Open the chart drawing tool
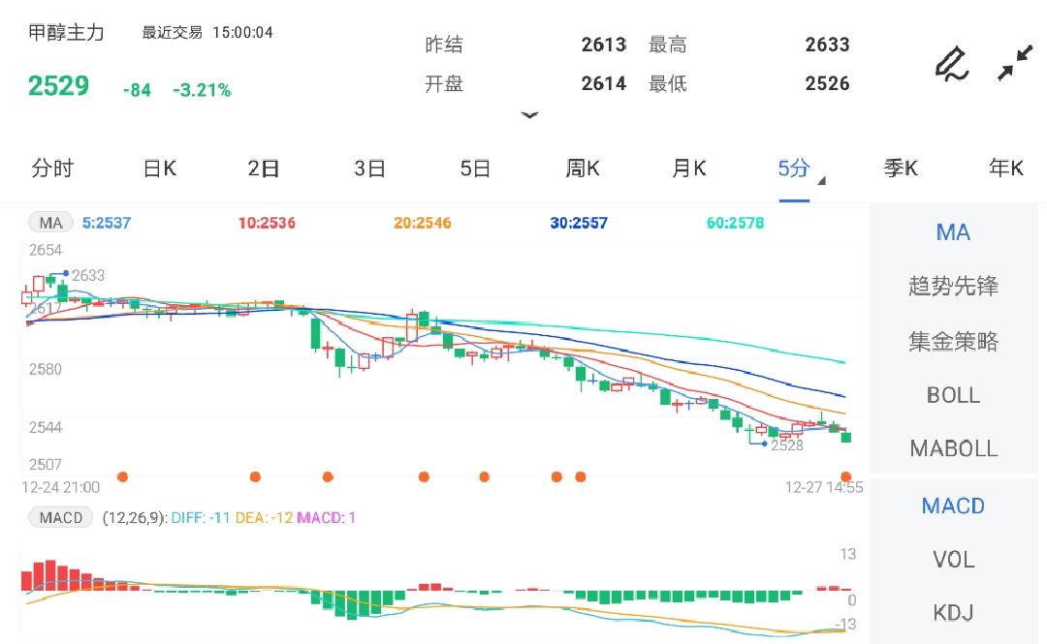 tap(951, 62)
